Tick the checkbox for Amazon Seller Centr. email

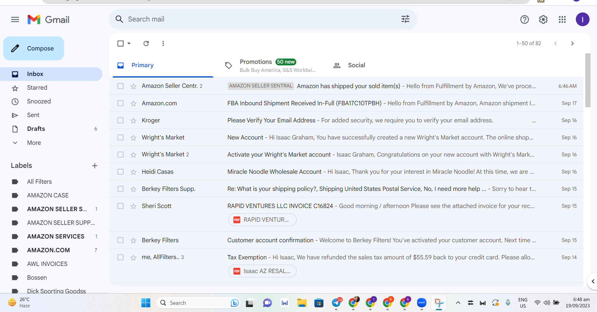point(120,86)
